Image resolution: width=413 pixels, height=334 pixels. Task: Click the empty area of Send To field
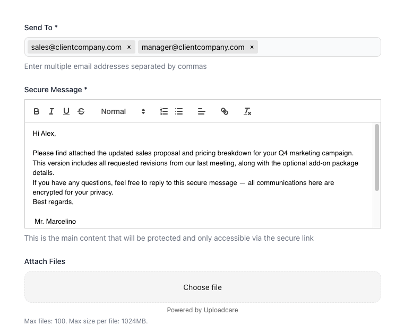pyautogui.click(x=319, y=47)
